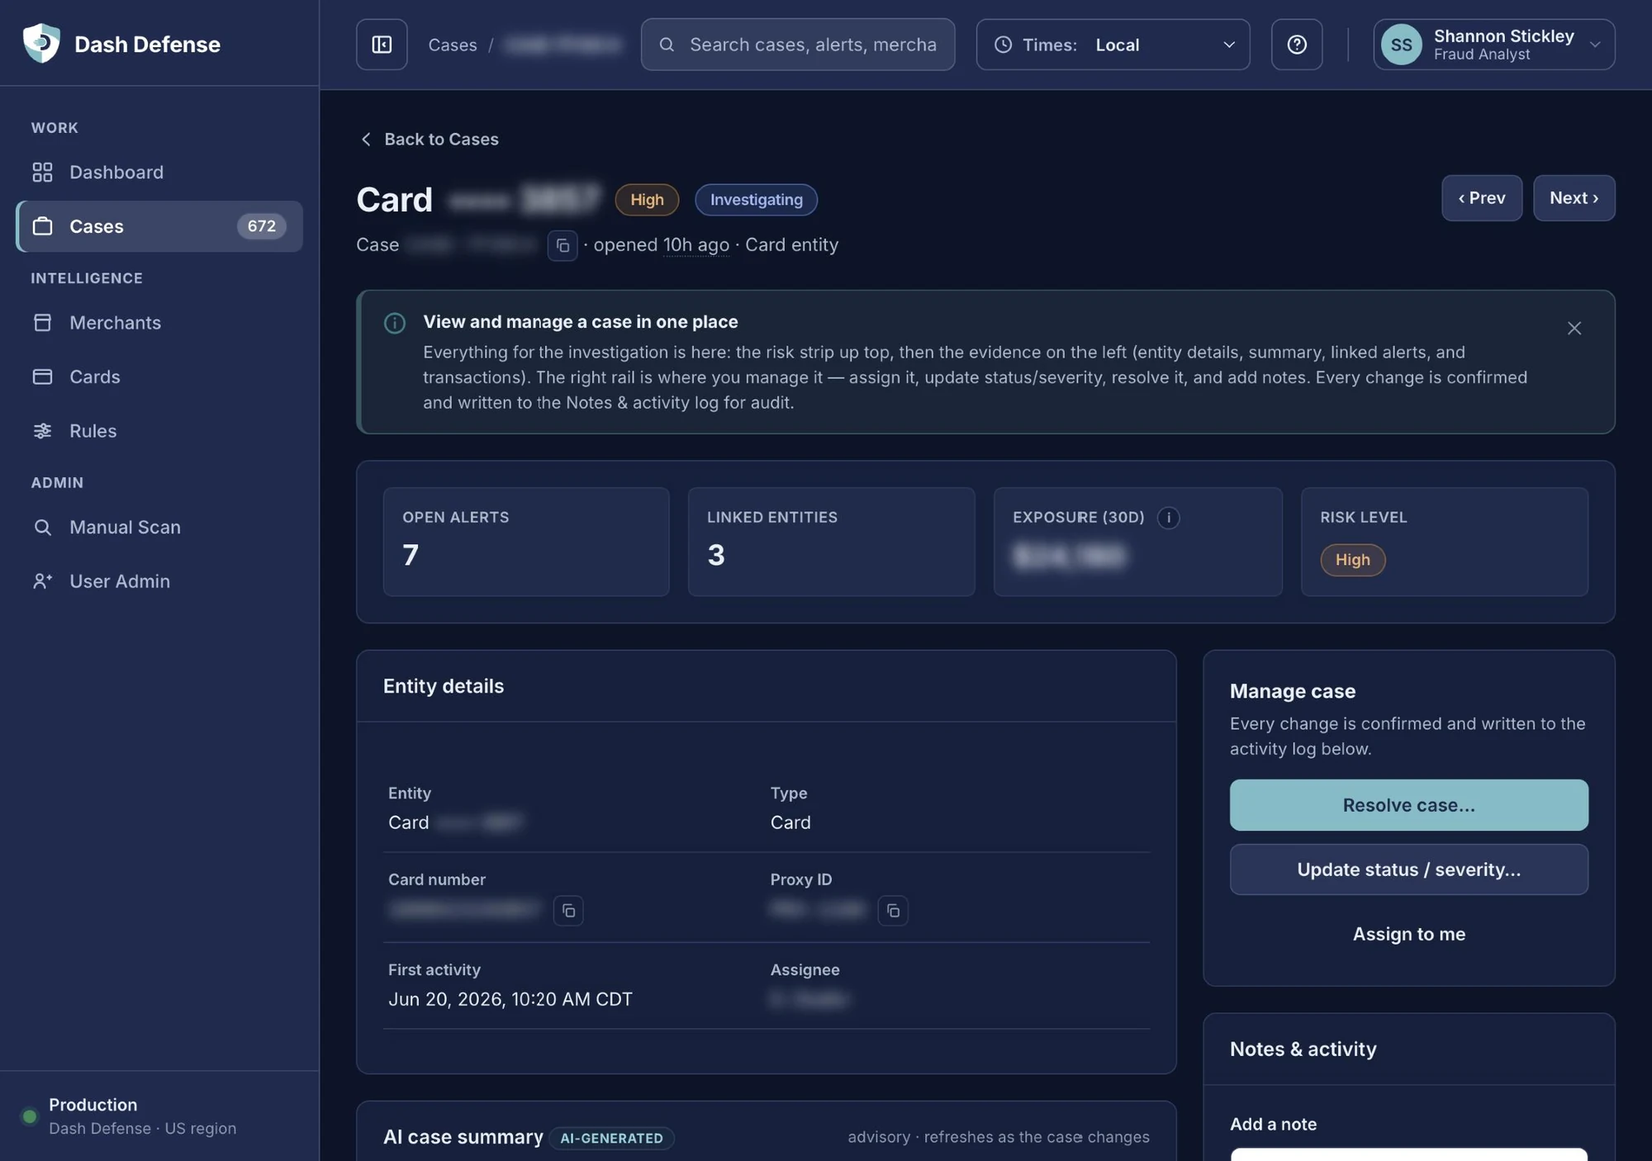Viewport: 1652px width, 1161px height.
Task: Open the help question mark icon
Action: (1297, 45)
